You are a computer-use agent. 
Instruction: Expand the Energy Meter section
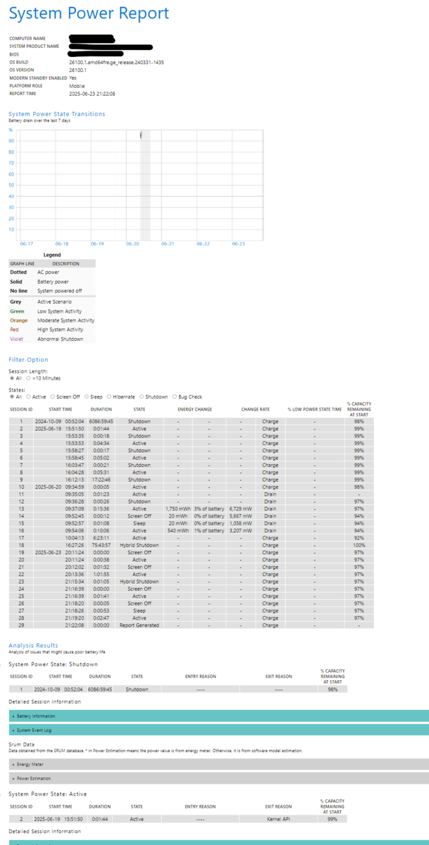[218, 764]
